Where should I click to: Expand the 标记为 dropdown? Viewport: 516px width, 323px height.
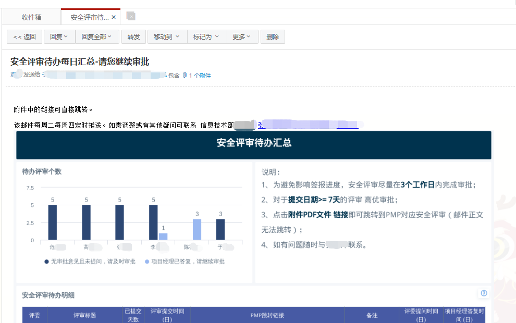pyautogui.click(x=206, y=37)
